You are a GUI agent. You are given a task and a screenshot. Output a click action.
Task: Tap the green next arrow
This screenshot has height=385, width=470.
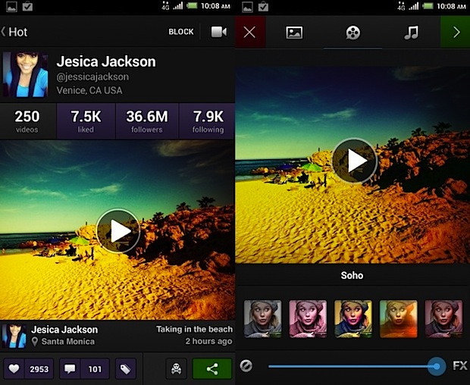[456, 33]
